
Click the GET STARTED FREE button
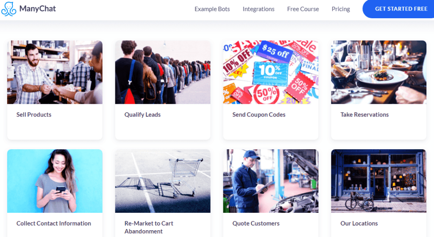tap(398, 9)
